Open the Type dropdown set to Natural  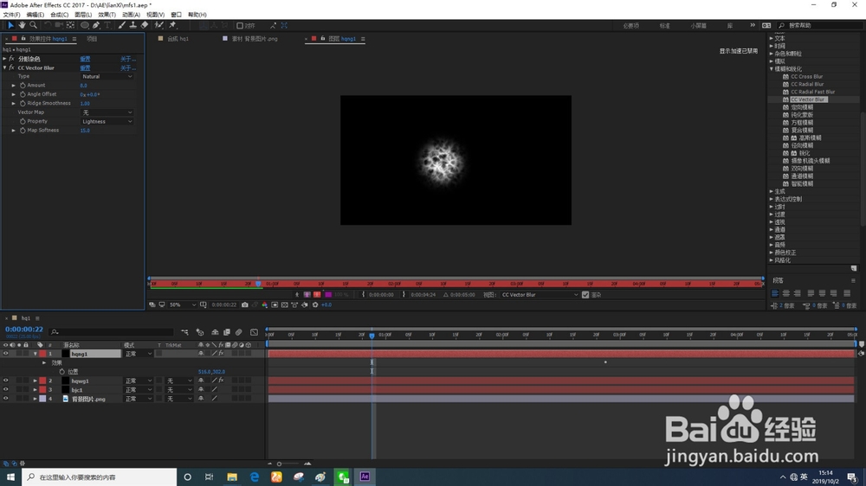[107, 77]
